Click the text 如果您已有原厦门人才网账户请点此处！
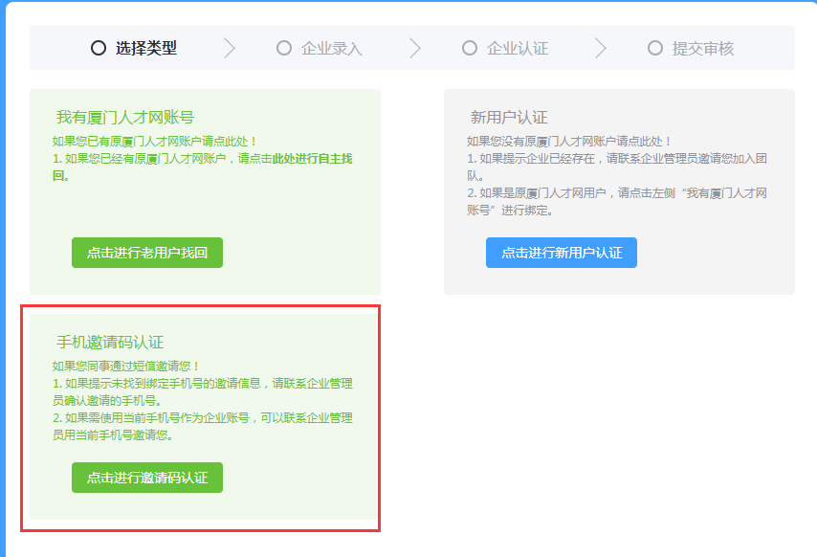Viewport: 817px width, 557px height. pos(155,142)
